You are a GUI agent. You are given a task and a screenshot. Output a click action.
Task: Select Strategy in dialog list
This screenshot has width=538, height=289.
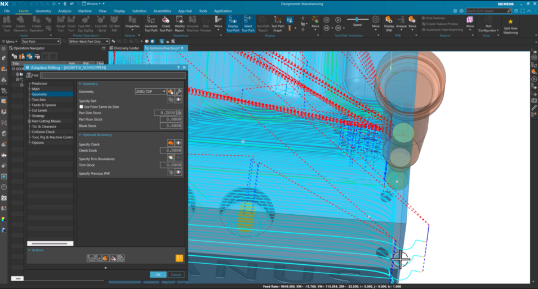tap(38, 116)
